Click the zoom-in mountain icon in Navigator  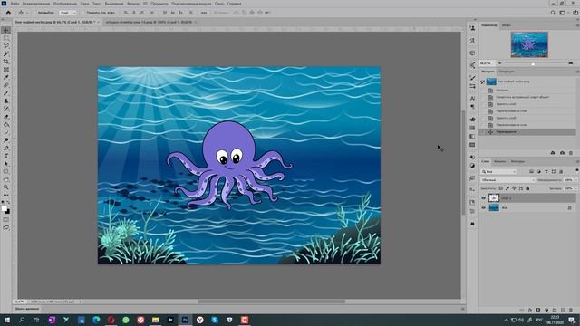coord(570,63)
